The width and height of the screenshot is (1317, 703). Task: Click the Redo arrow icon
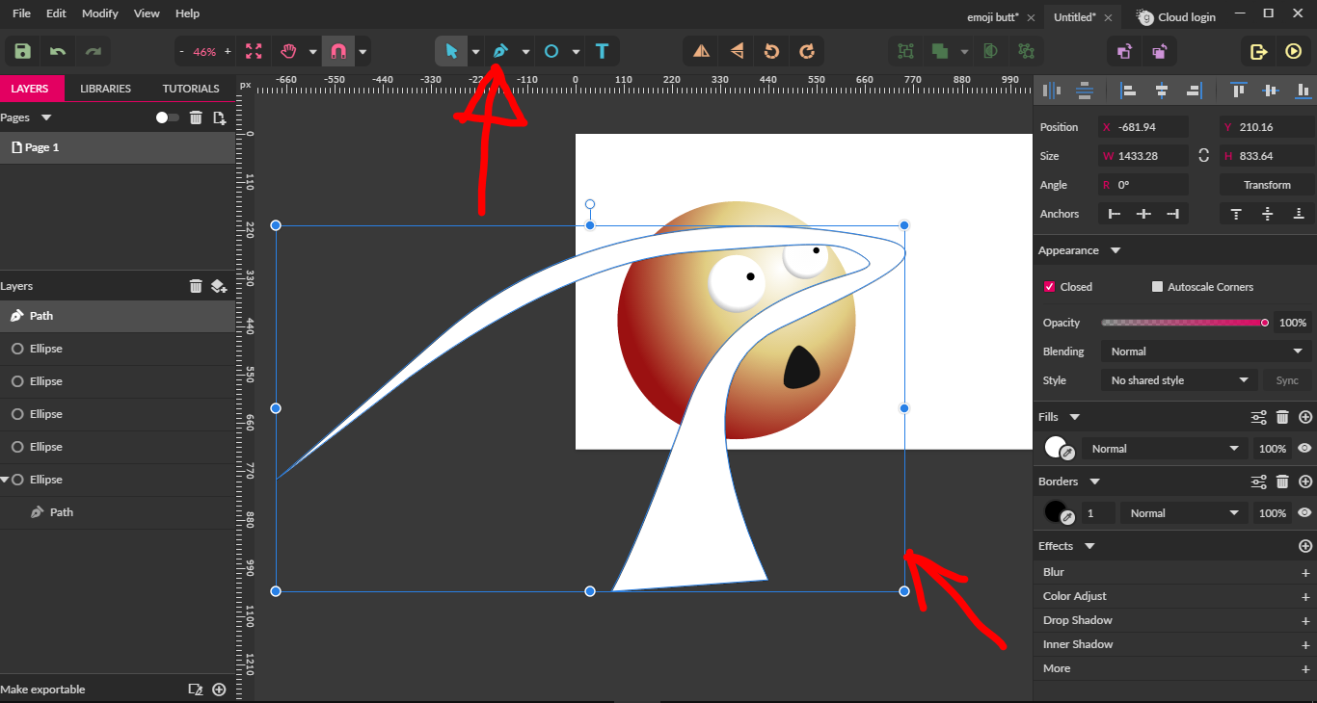(94, 51)
